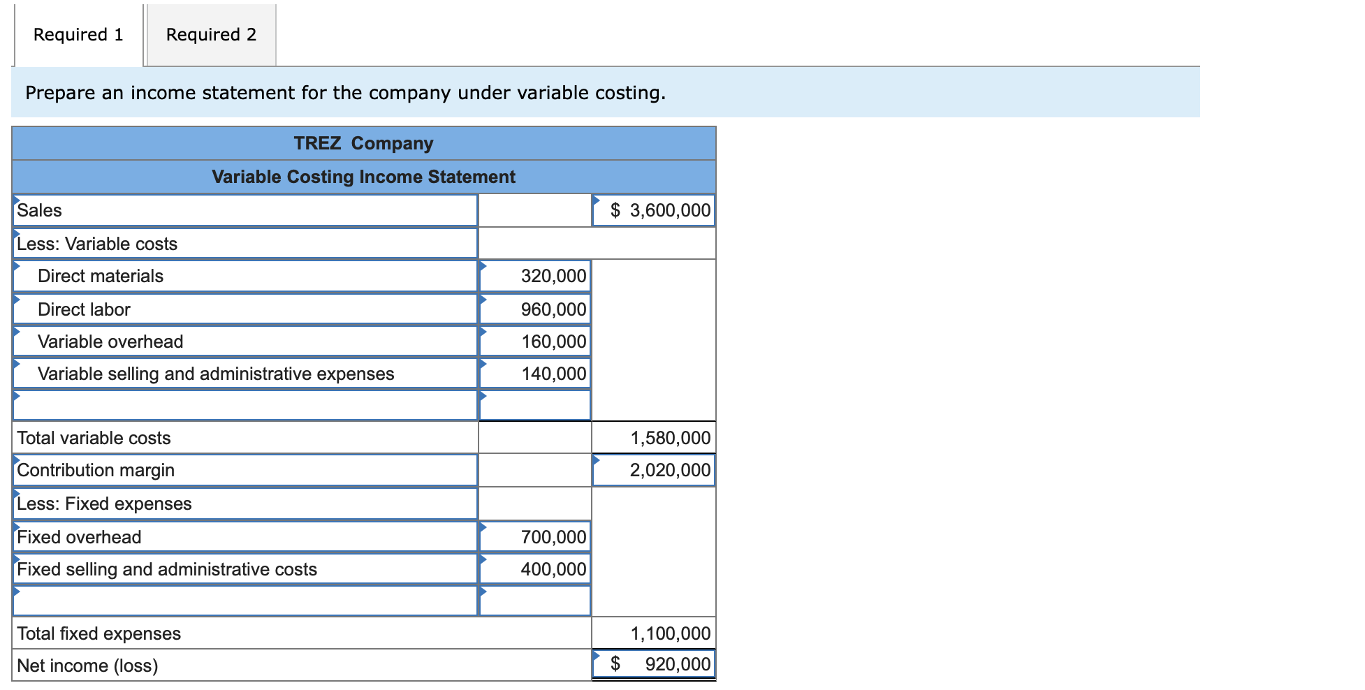This screenshot has height=690, width=1365.
Task: Open the blank label dropdown above Total variable costs
Action: click(245, 405)
